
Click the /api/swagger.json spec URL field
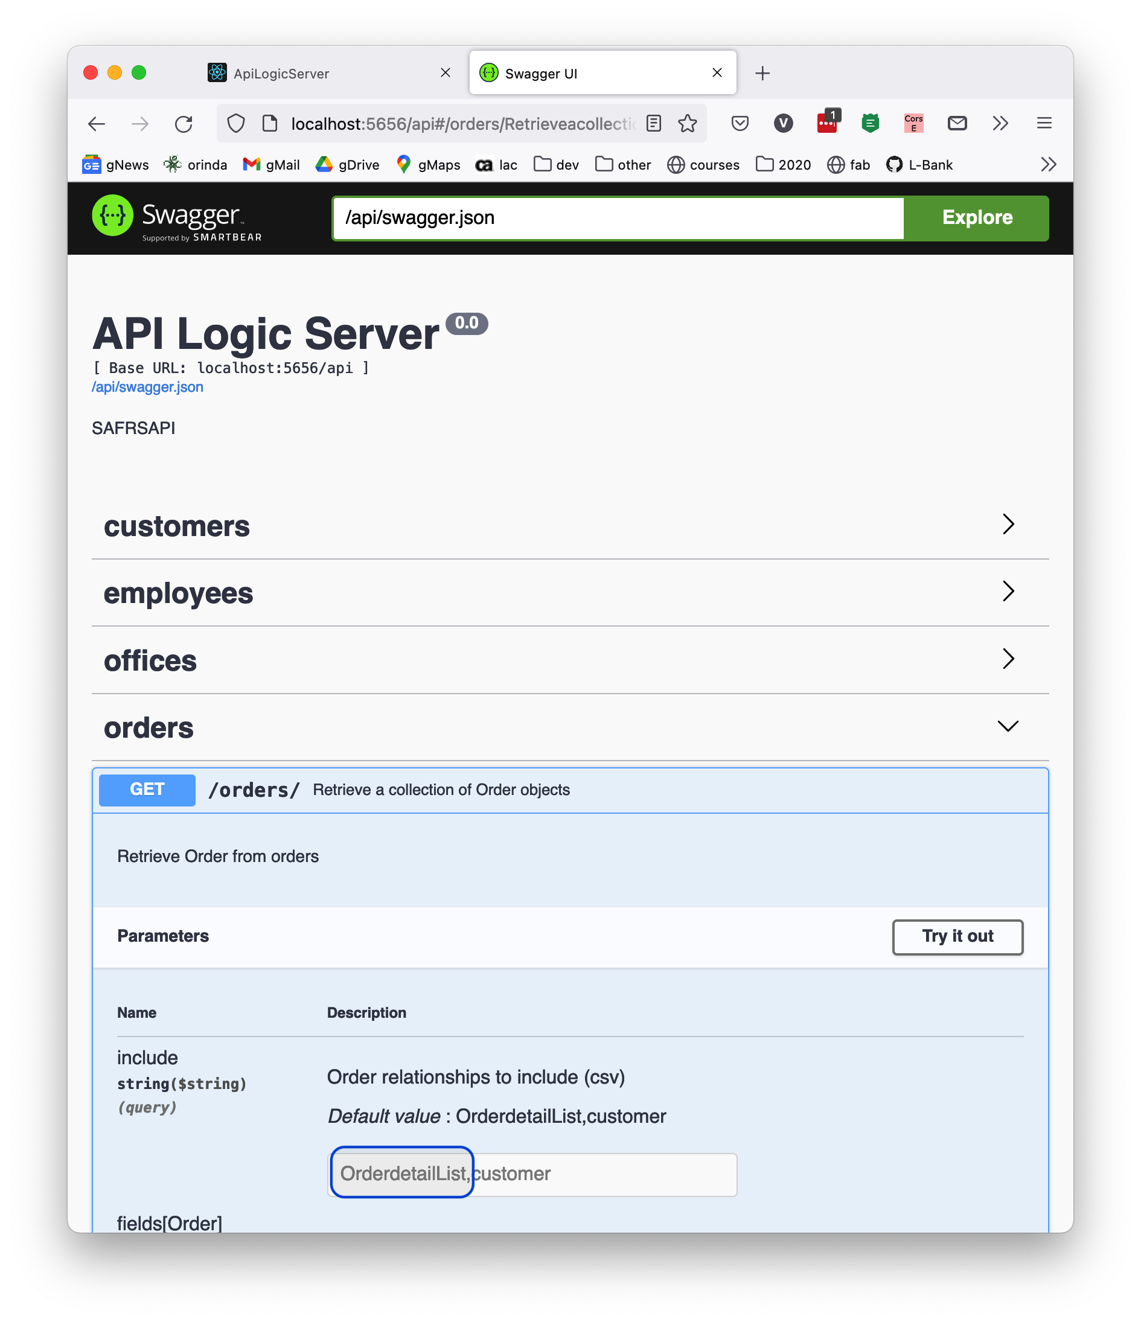[618, 217]
